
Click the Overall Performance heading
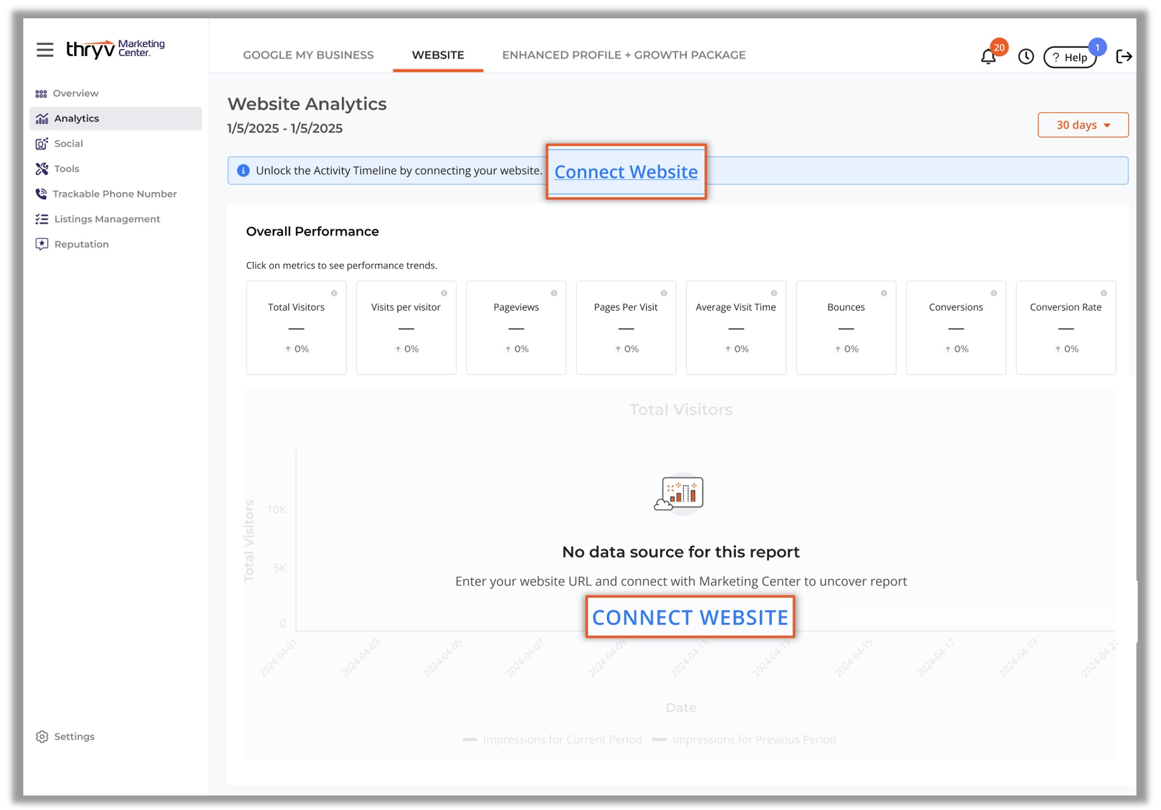[312, 232]
